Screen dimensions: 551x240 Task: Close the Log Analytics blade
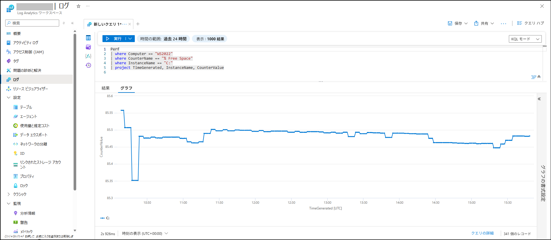click(x=542, y=6)
